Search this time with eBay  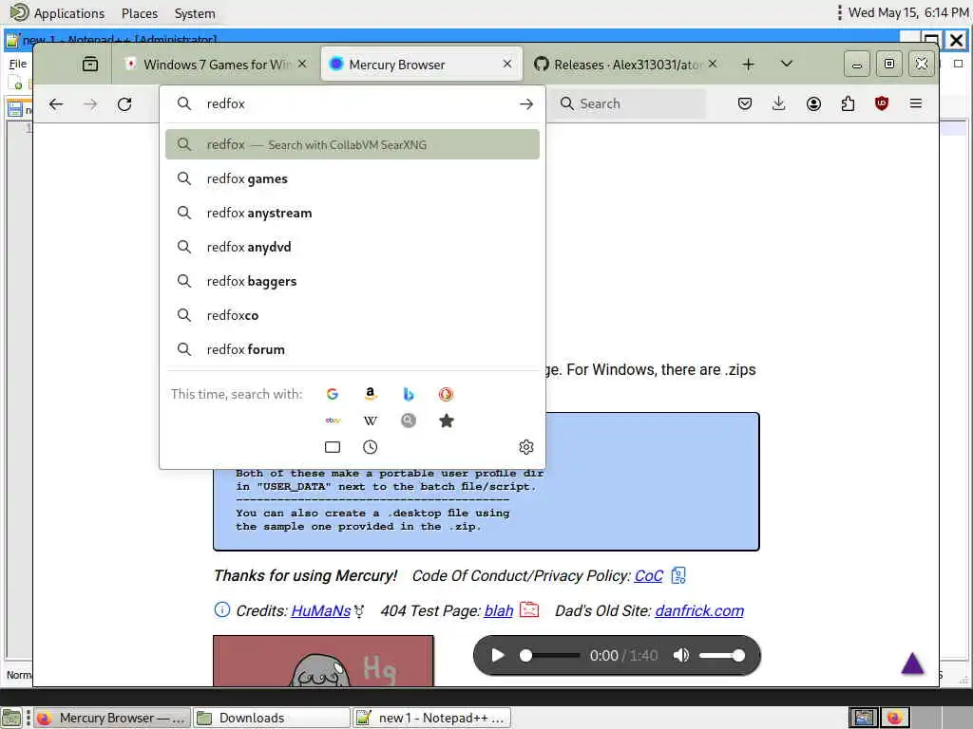coord(333,421)
